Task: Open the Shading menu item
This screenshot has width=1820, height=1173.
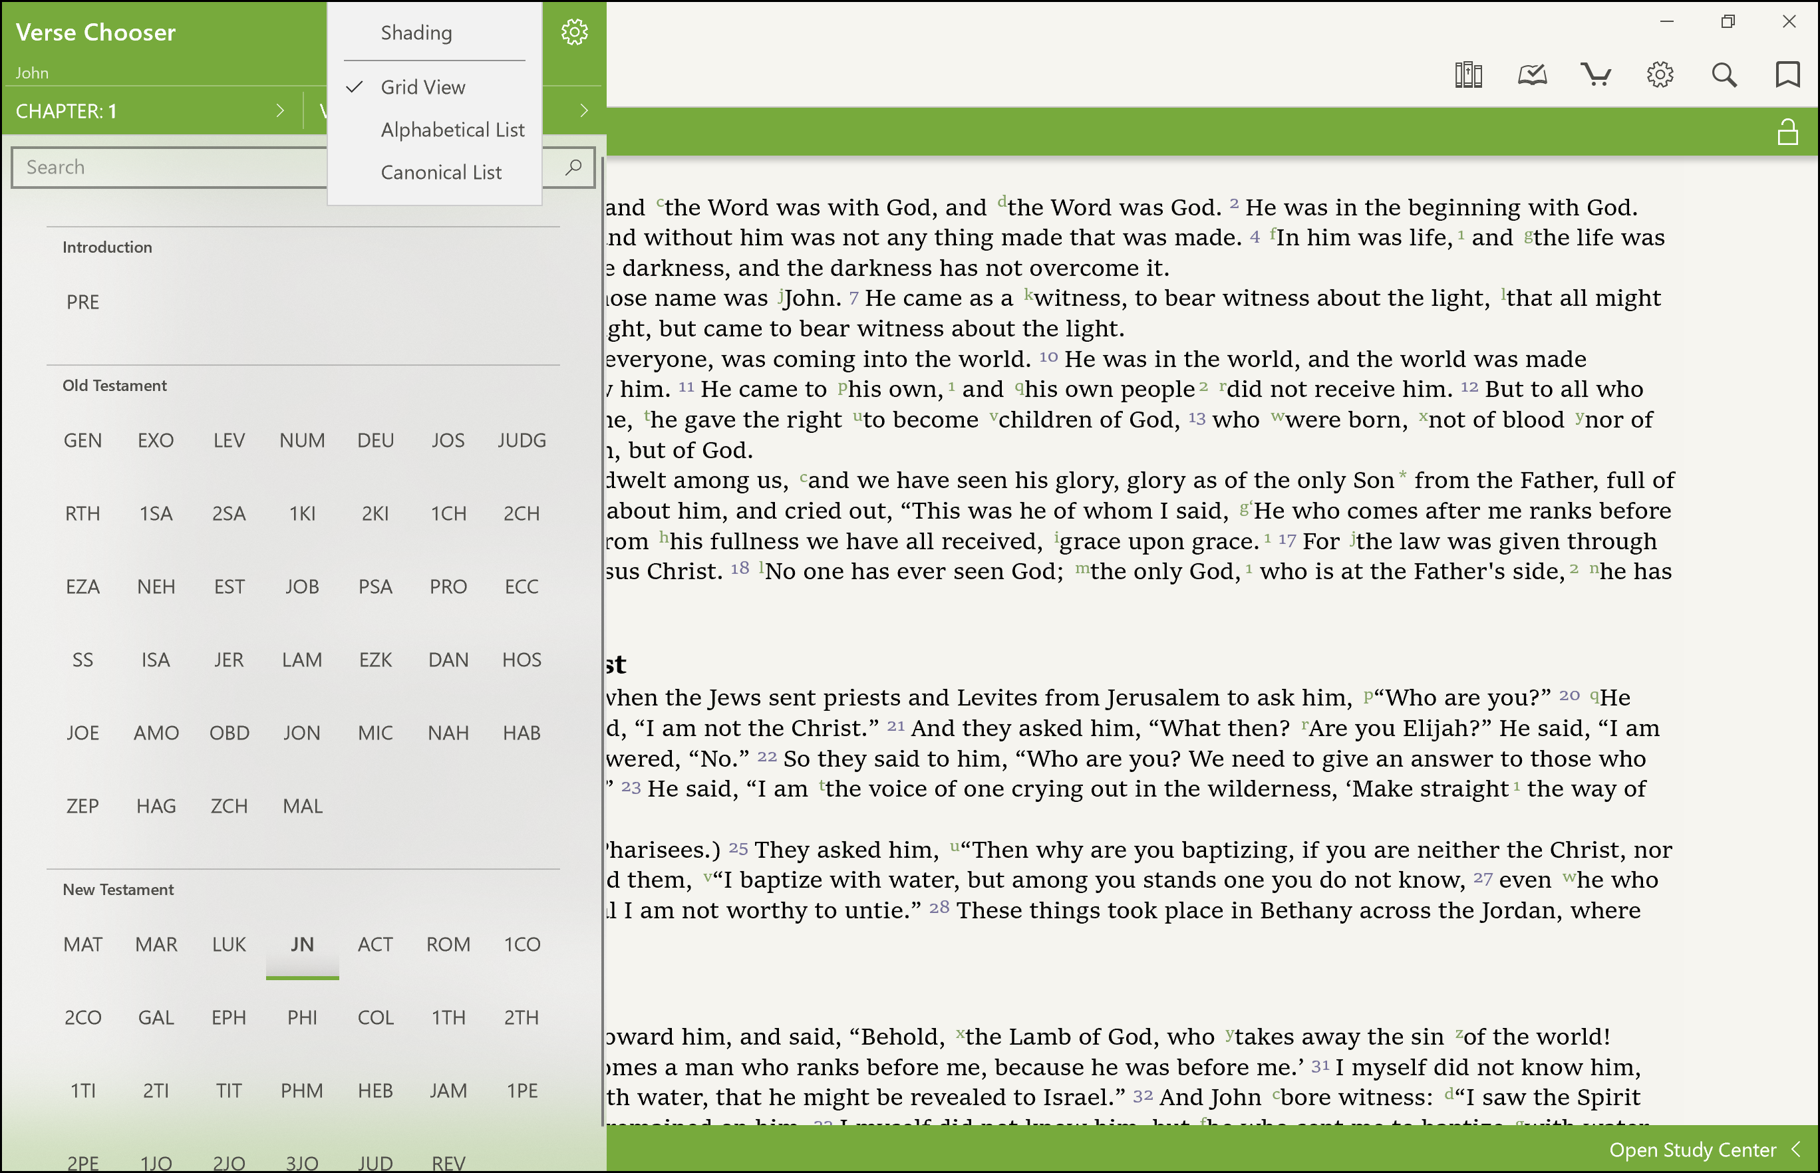Action: (416, 33)
